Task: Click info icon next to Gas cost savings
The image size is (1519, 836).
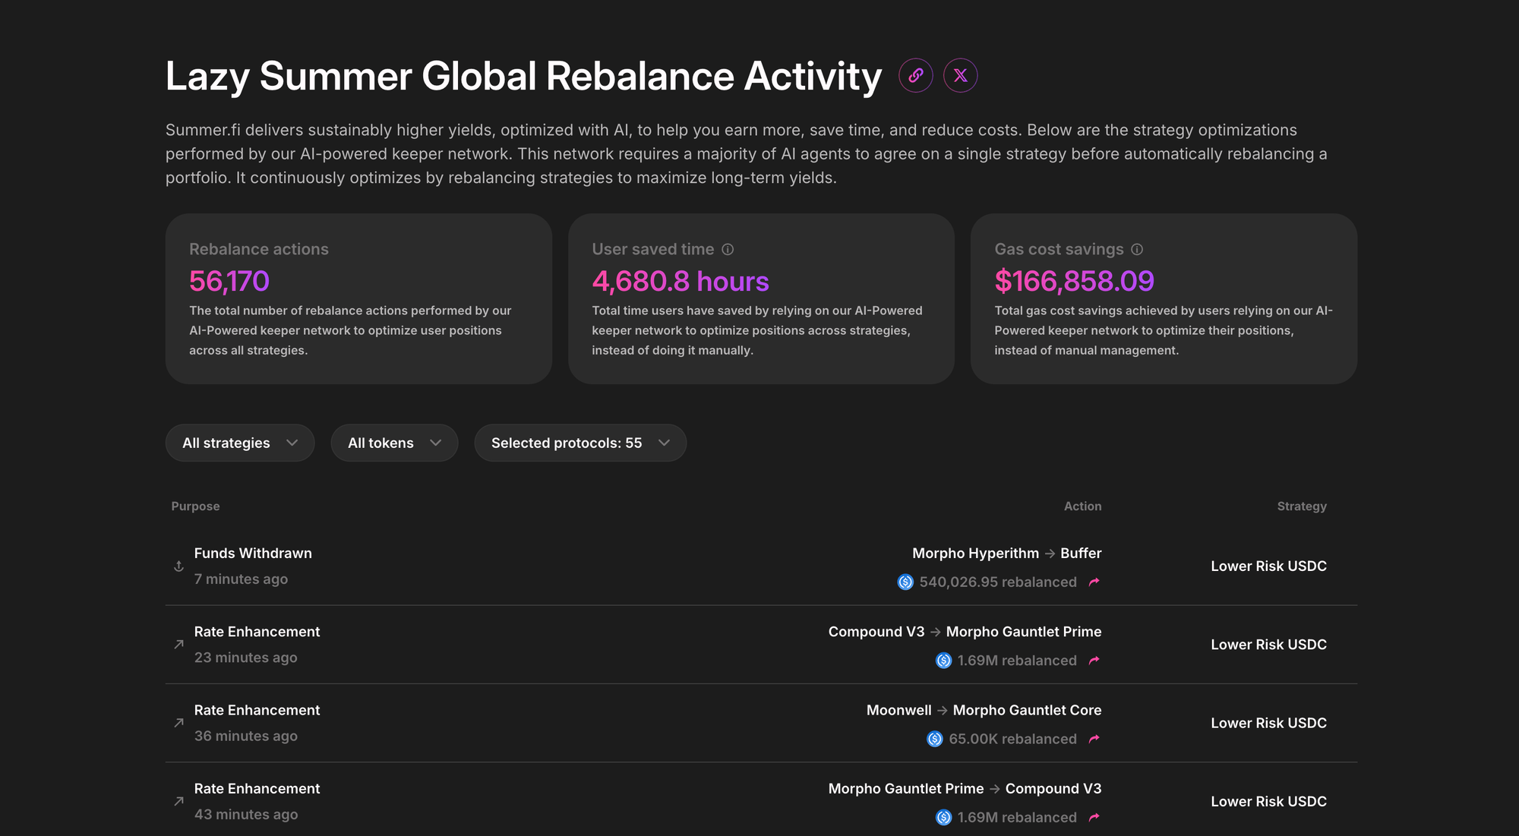Action: coord(1137,250)
